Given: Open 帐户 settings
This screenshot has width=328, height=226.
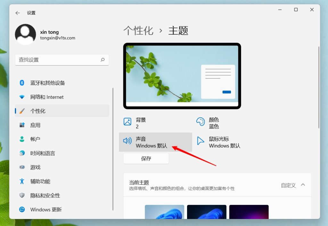Looking at the screenshot, I should tap(62, 139).
